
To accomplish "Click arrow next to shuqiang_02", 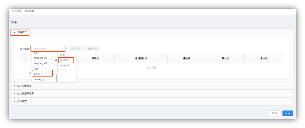I will pyautogui.click(x=52, y=58).
